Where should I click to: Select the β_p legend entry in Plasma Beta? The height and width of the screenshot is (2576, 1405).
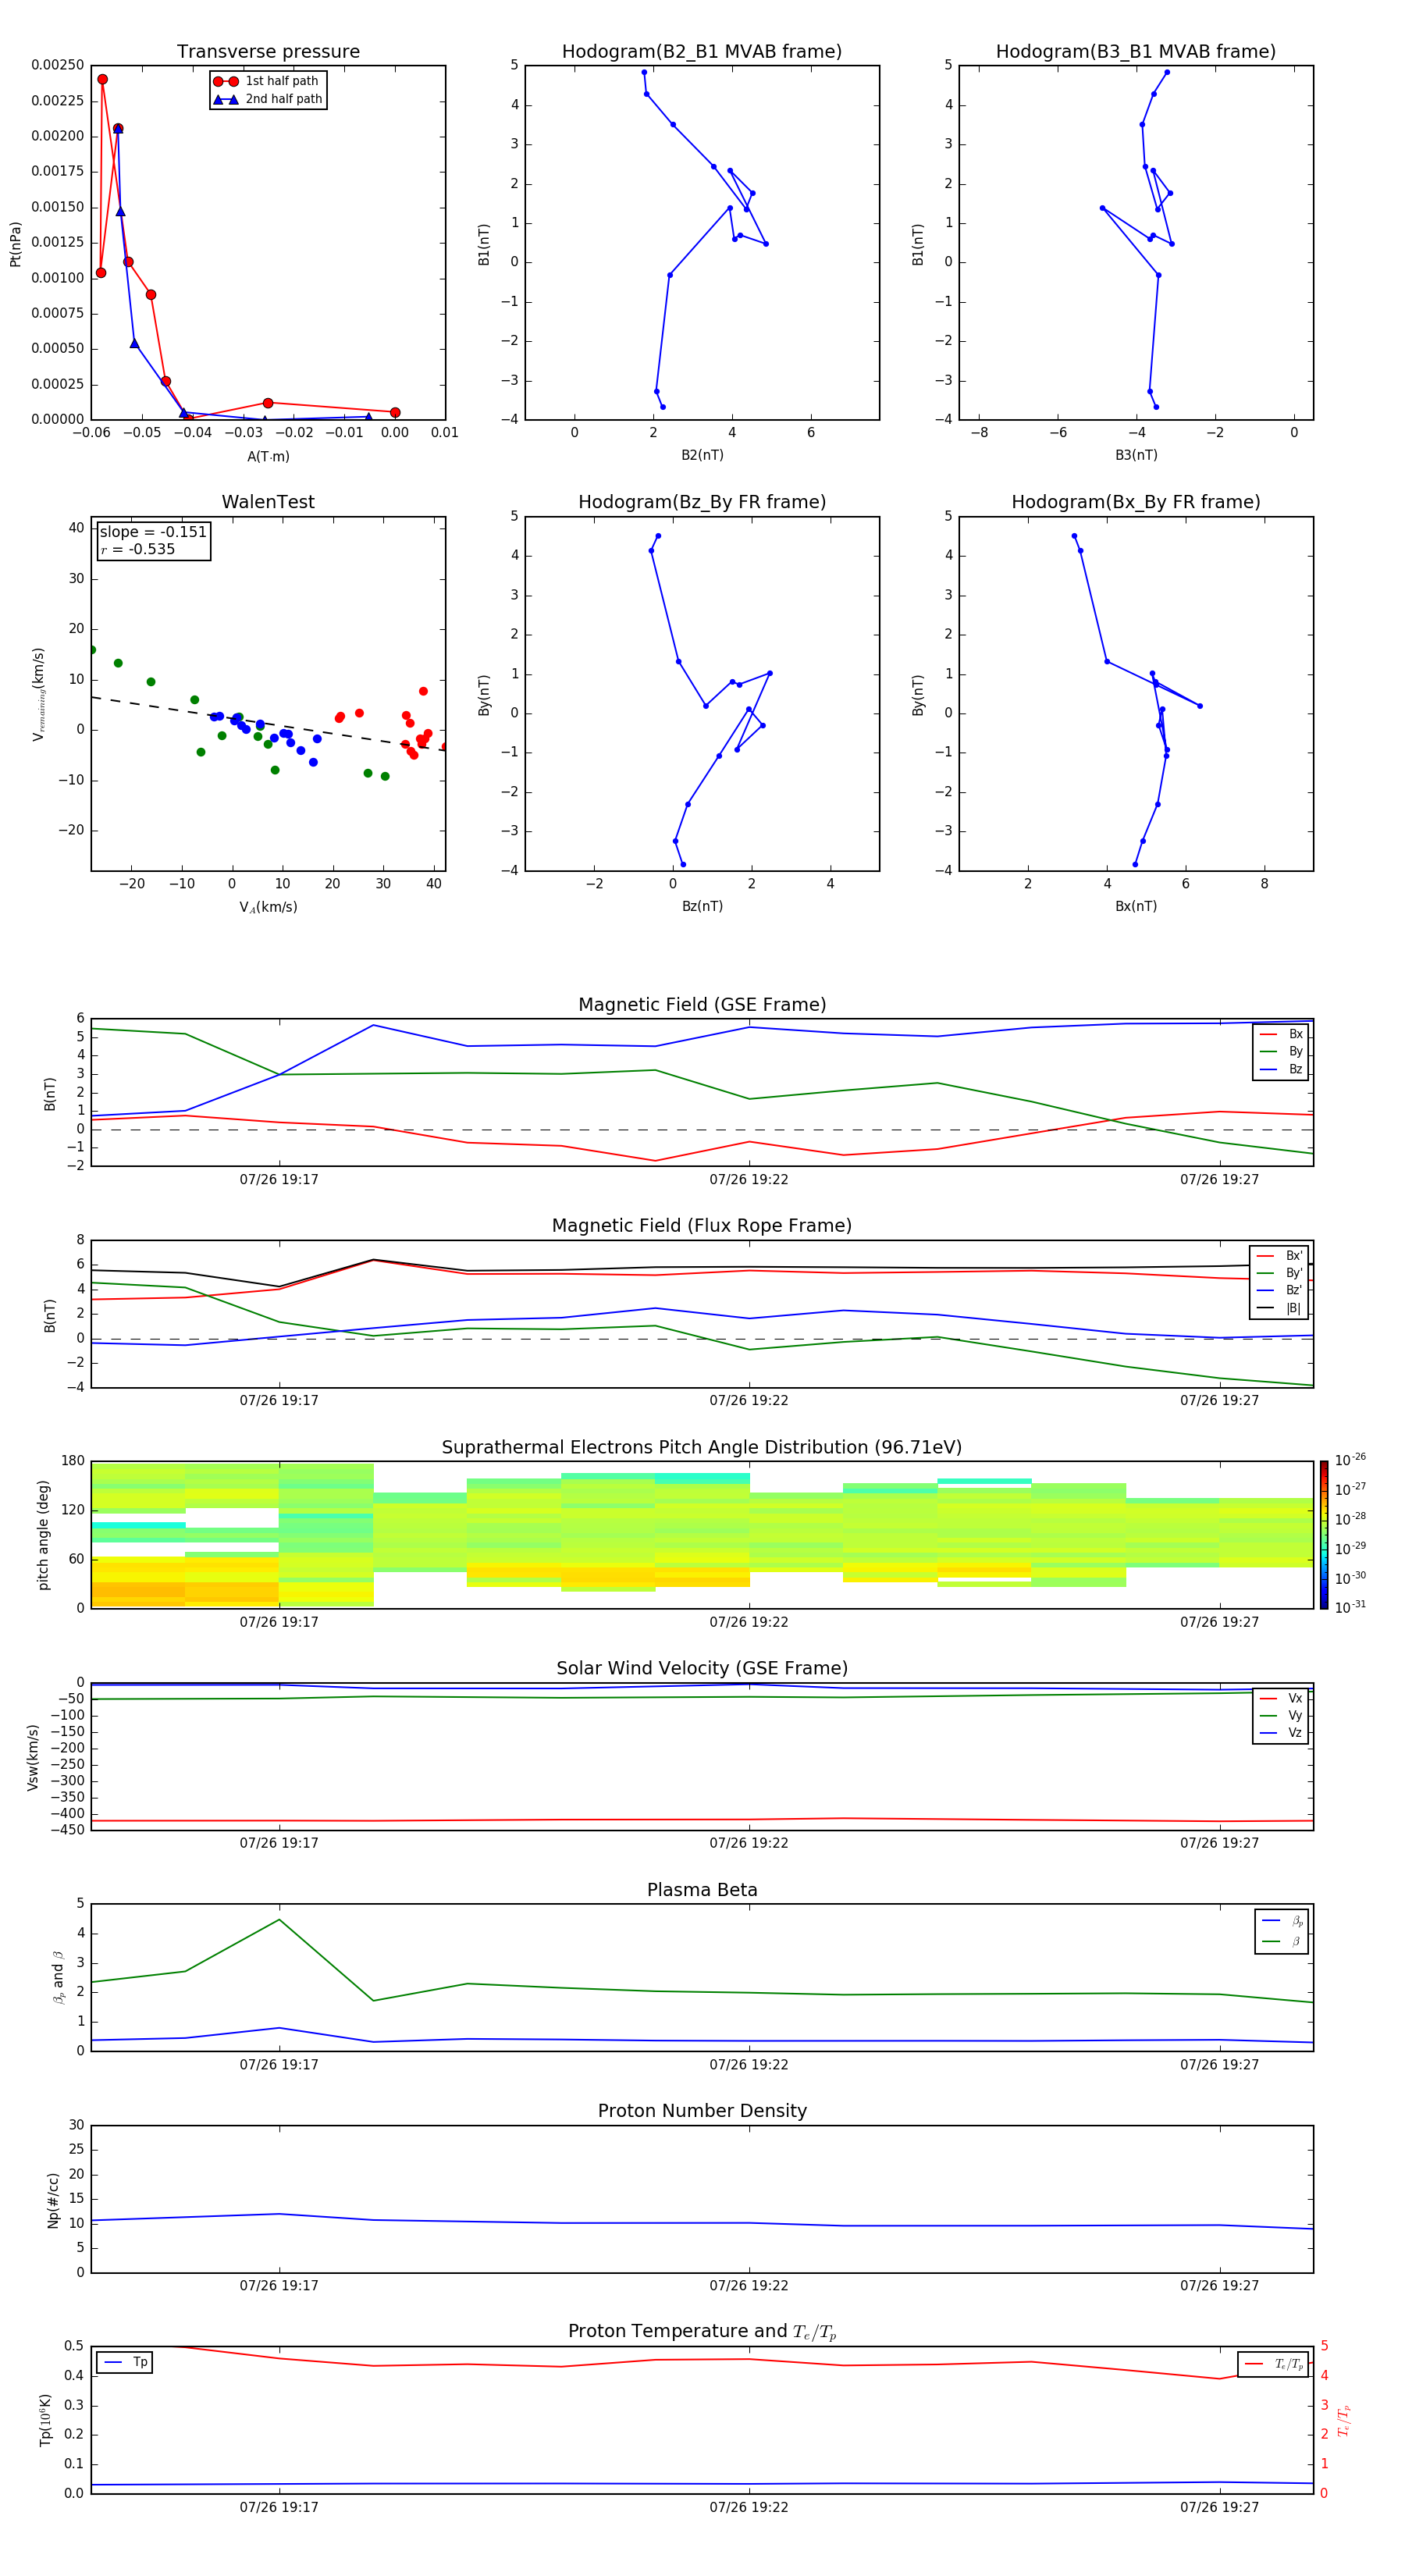1282,1921
